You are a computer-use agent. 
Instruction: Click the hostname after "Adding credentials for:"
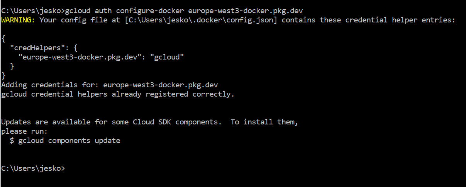click(x=163, y=85)
